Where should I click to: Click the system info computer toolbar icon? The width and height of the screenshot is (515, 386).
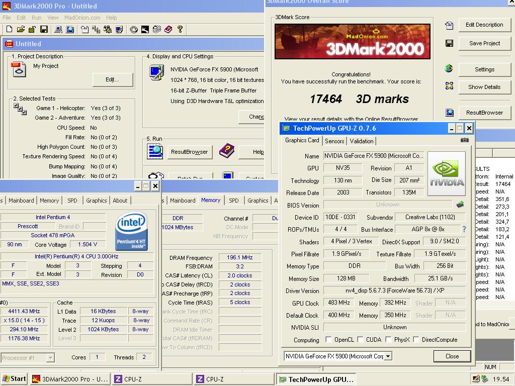tap(58, 29)
